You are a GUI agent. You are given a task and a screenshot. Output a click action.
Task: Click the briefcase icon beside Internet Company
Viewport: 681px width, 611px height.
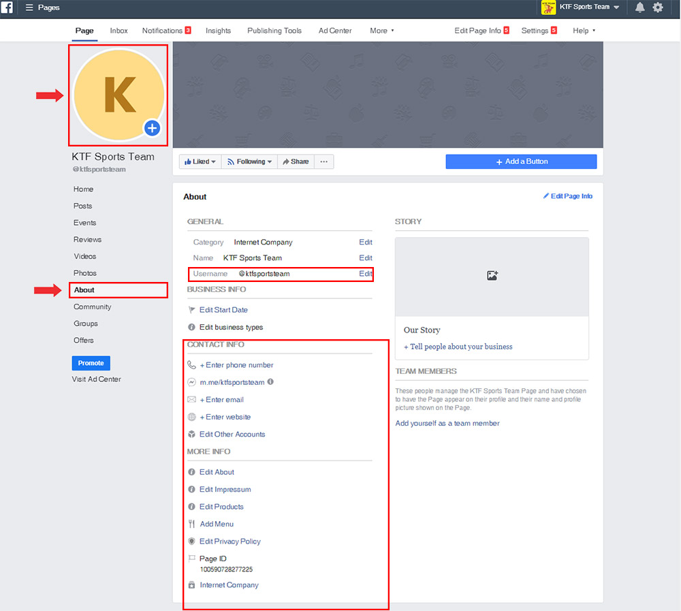point(191,585)
